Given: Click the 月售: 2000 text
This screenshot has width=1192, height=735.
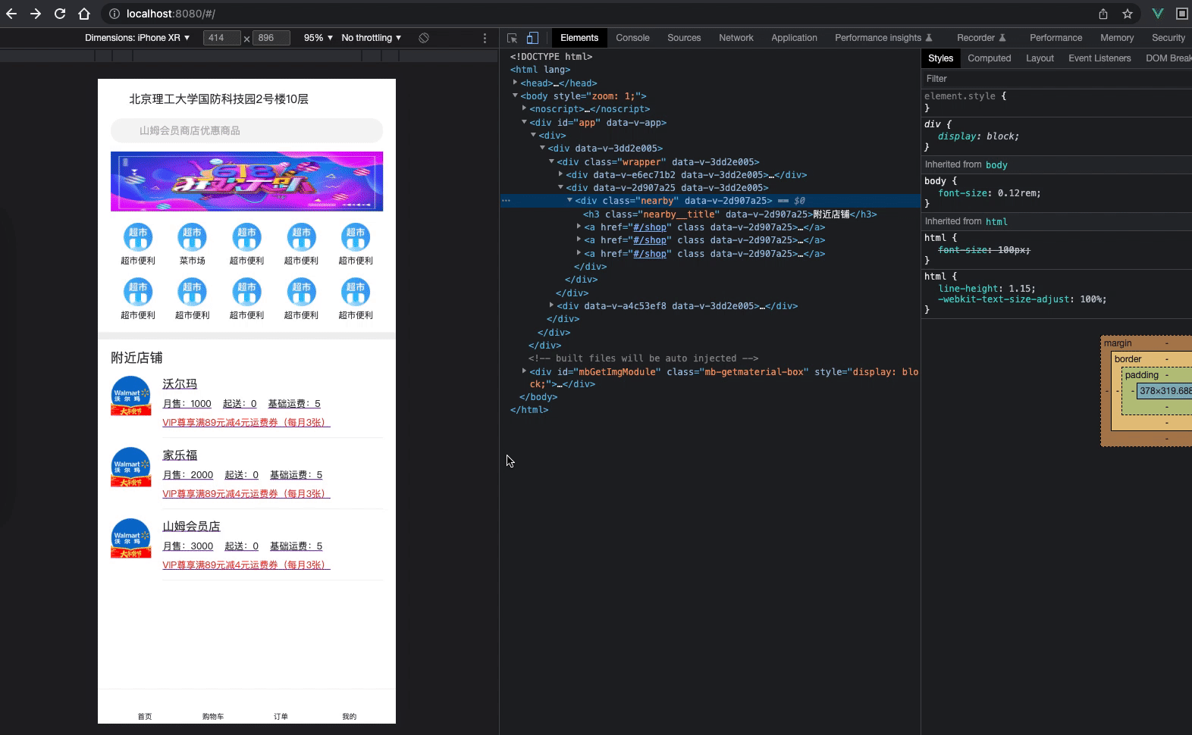Looking at the screenshot, I should coord(188,475).
